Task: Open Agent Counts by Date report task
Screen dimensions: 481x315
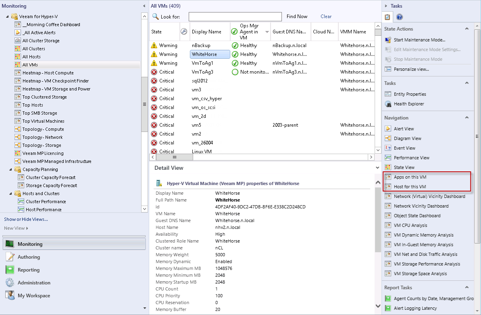Action: click(434, 299)
